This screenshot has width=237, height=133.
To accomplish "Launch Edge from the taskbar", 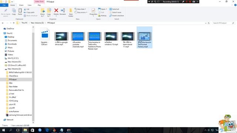I will 47,130.
